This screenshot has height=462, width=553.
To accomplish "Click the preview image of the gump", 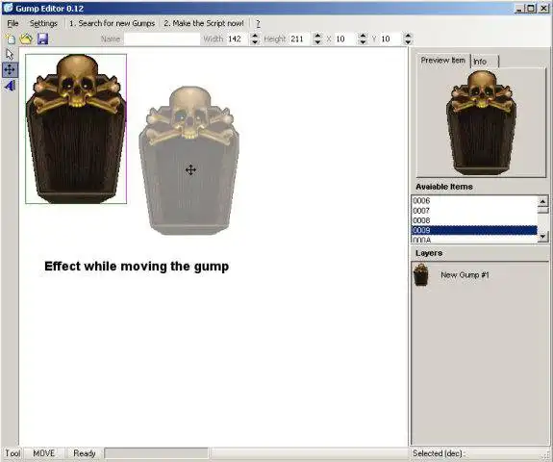I will click(x=481, y=122).
